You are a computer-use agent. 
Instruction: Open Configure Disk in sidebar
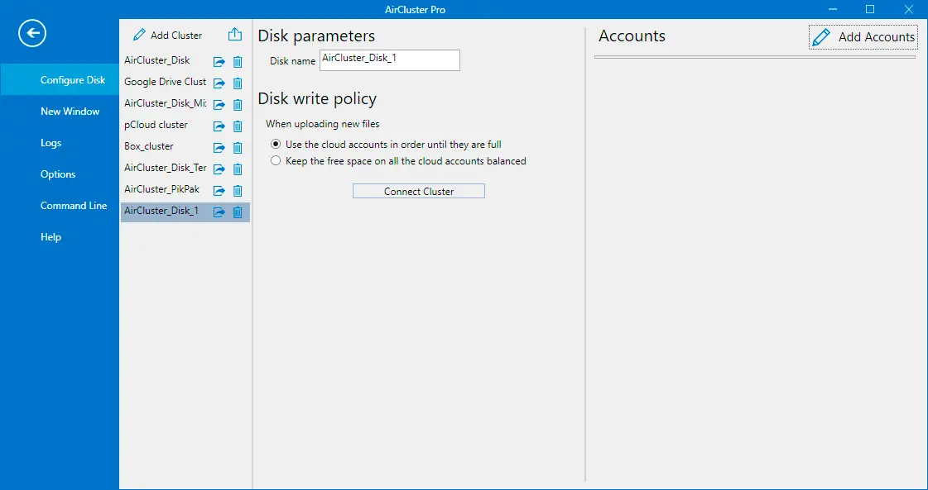point(60,80)
